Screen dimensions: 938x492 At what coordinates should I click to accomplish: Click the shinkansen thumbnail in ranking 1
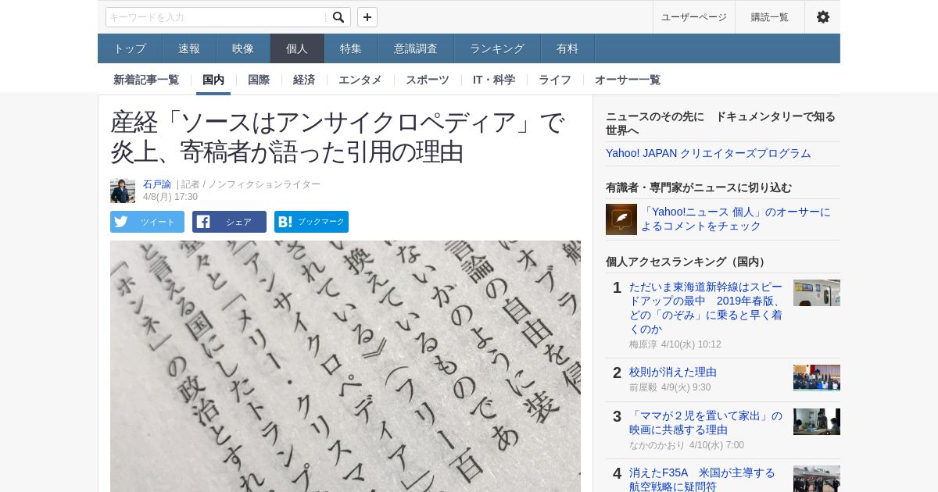click(817, 293)
